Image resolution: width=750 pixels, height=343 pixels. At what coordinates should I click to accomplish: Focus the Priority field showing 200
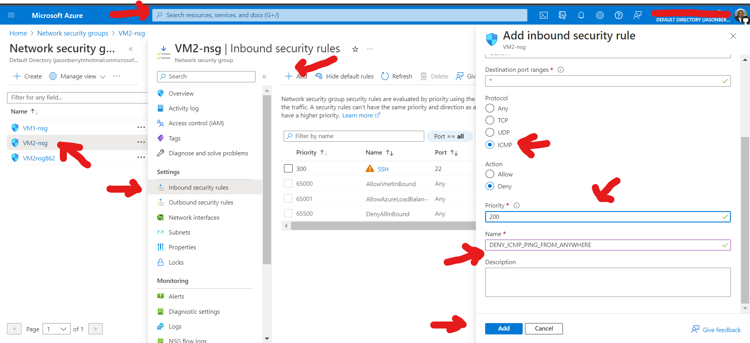(608, 217)
